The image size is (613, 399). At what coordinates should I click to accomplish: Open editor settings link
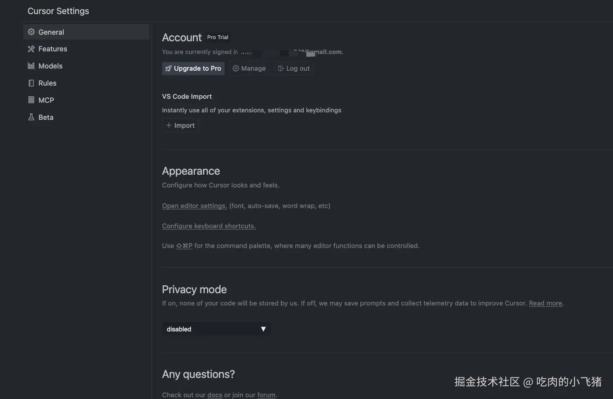[x=194, y=206]
